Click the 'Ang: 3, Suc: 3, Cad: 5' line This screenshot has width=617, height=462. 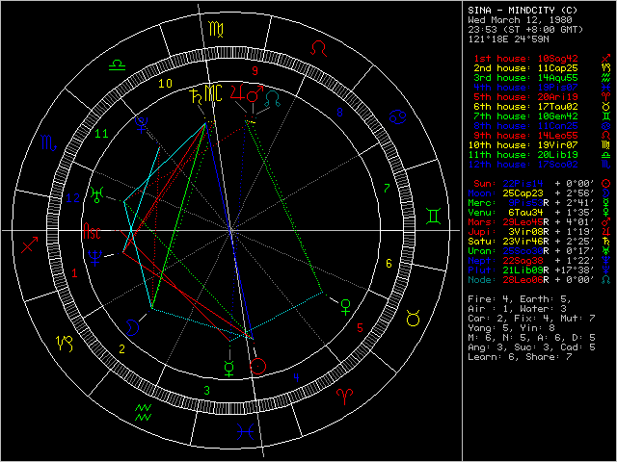(531, 347)
